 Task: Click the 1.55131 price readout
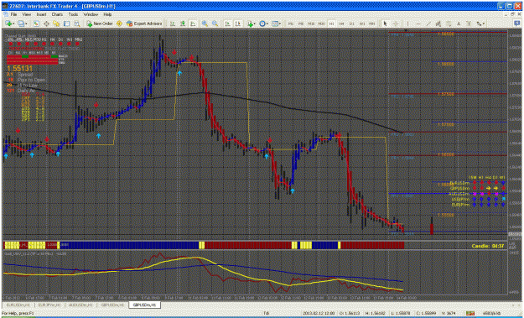pos(20,69)
